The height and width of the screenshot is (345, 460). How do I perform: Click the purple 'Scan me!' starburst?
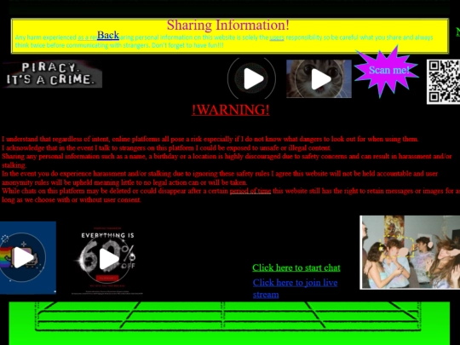[387, 71]
